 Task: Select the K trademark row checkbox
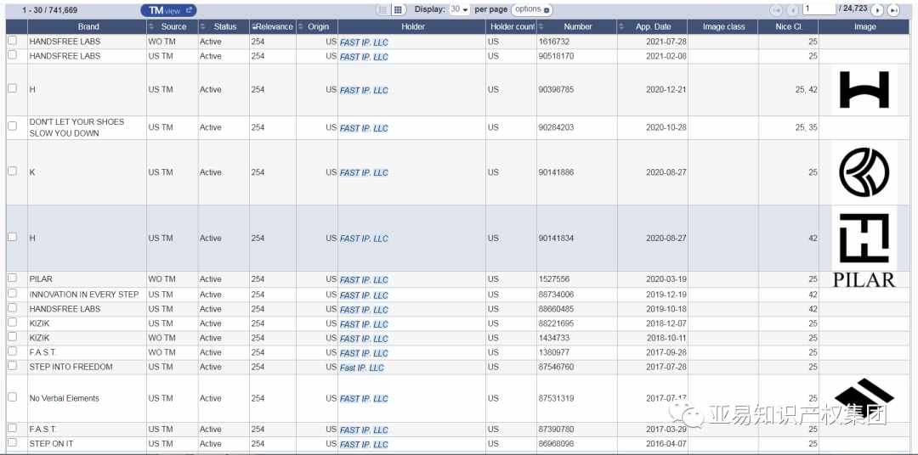click(12, 171)
